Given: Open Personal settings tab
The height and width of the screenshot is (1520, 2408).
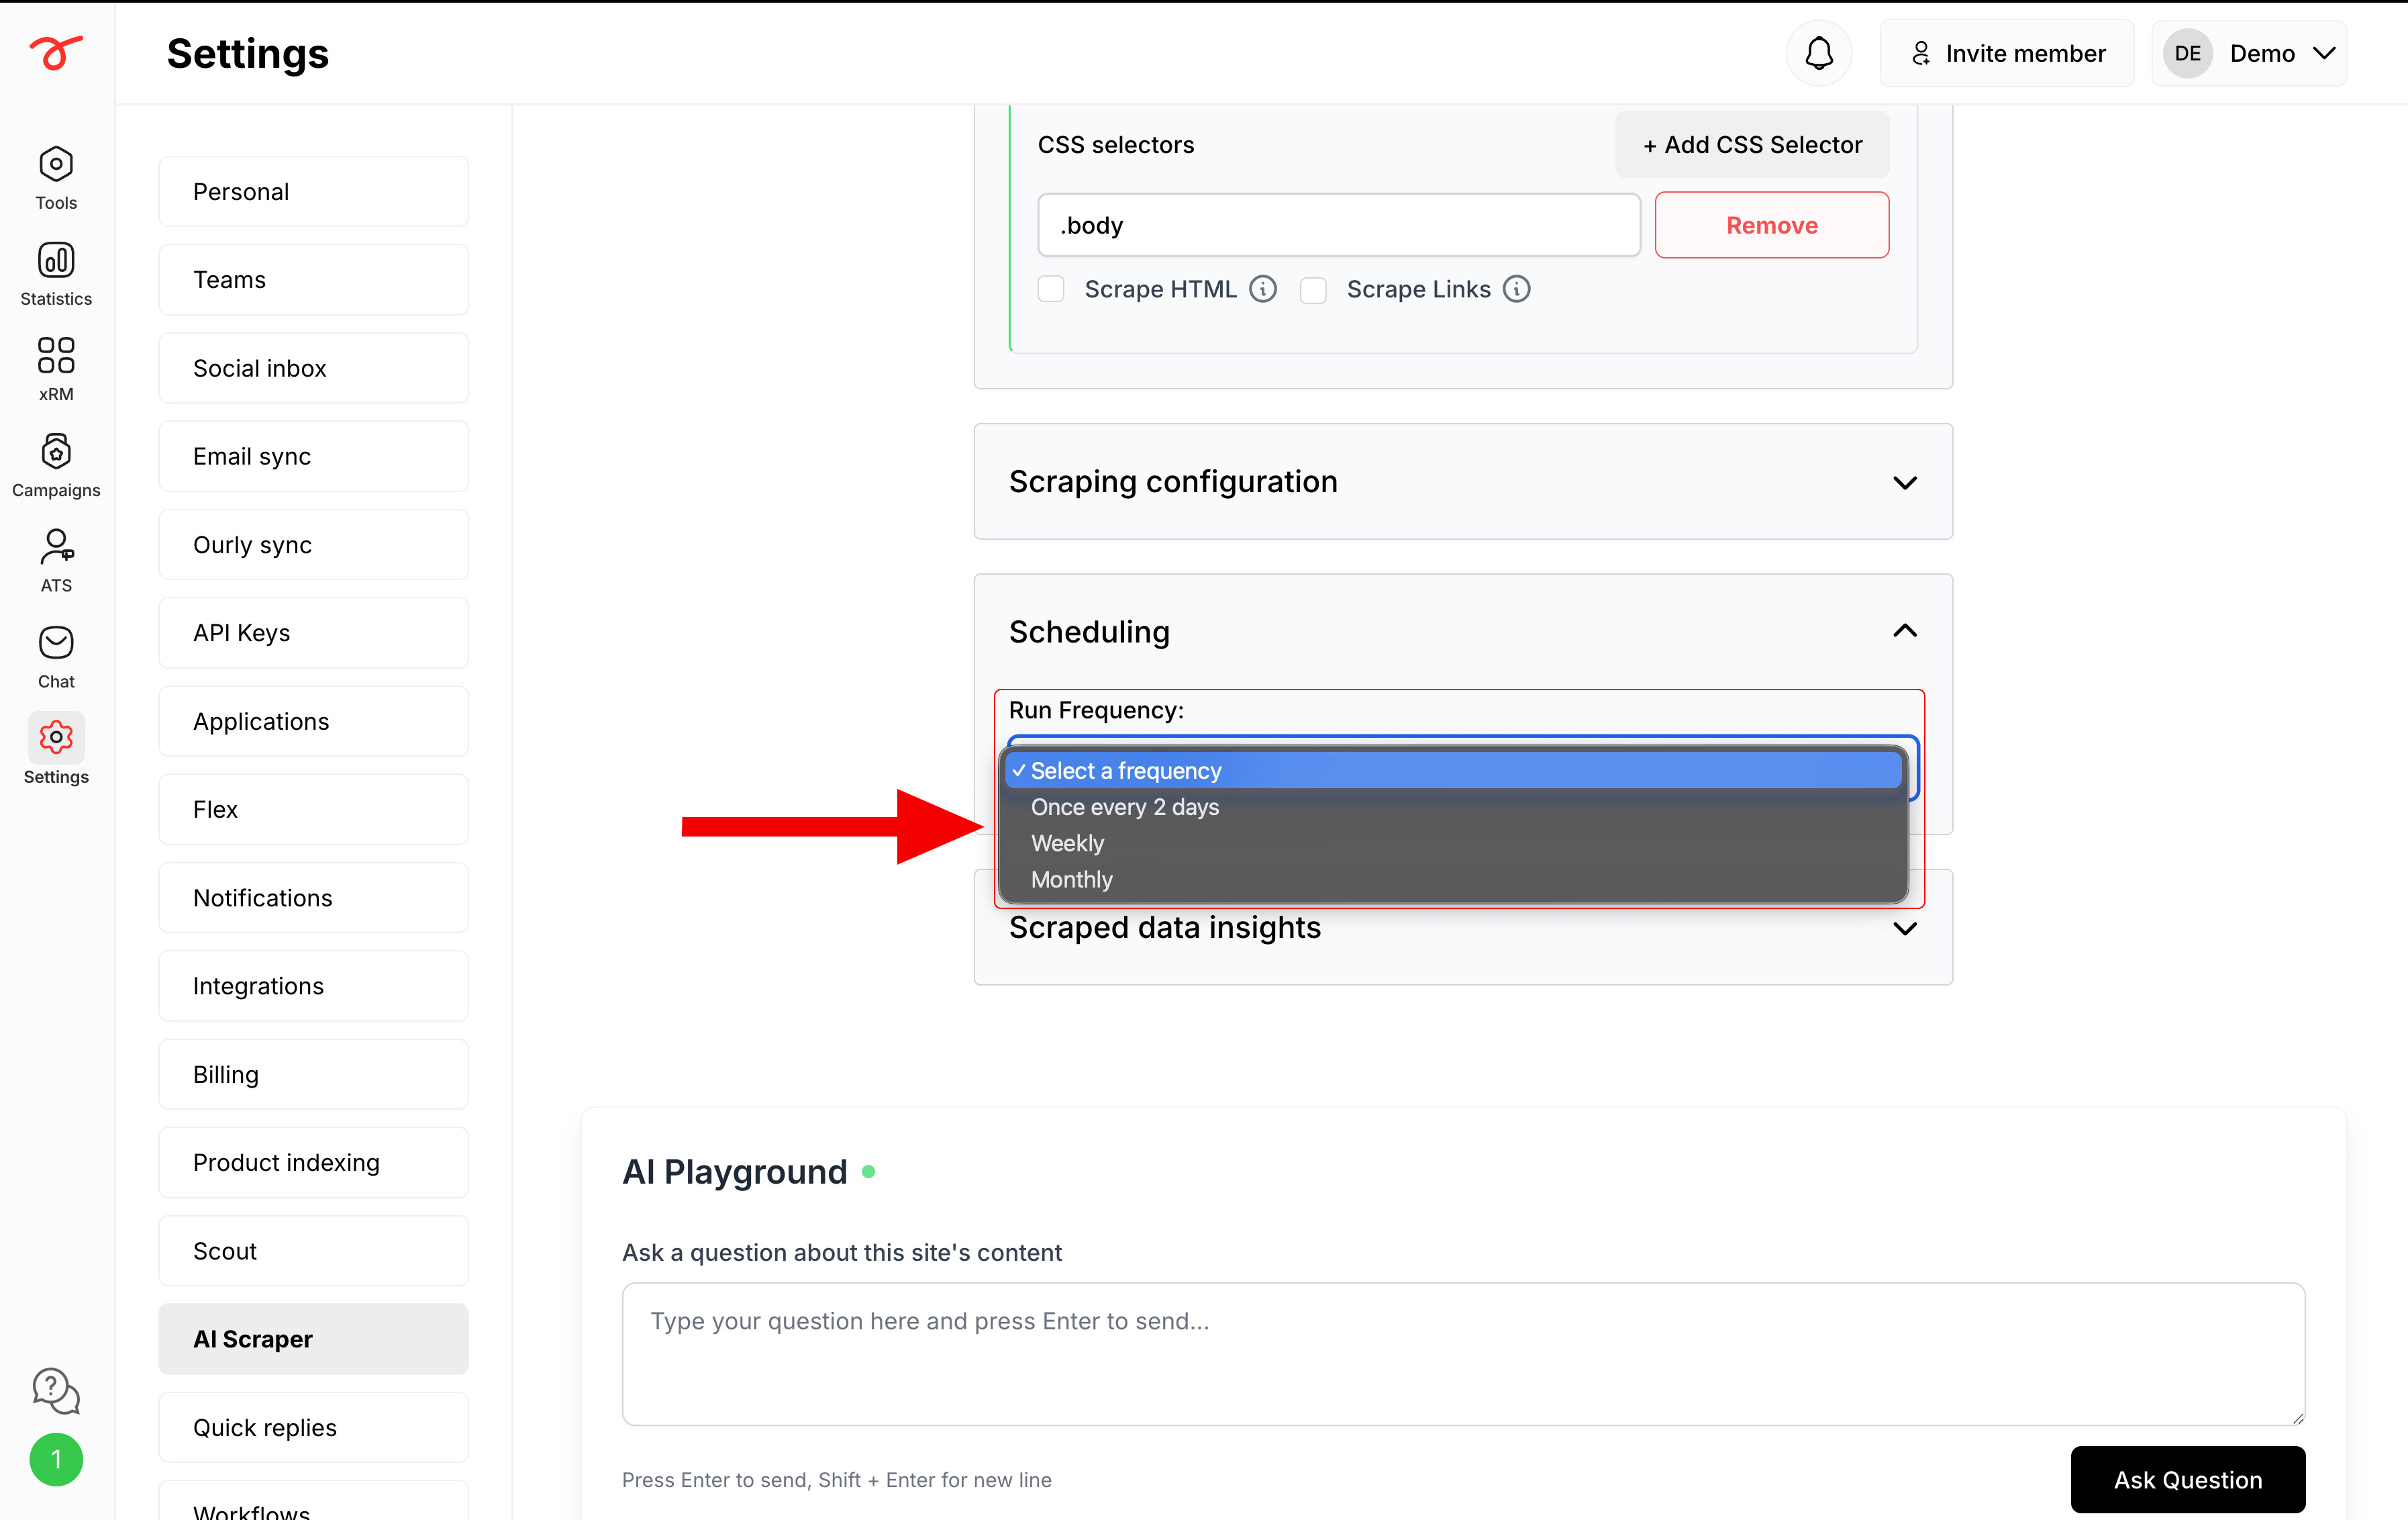Looking at the screenshot, I should click(313, 191).
